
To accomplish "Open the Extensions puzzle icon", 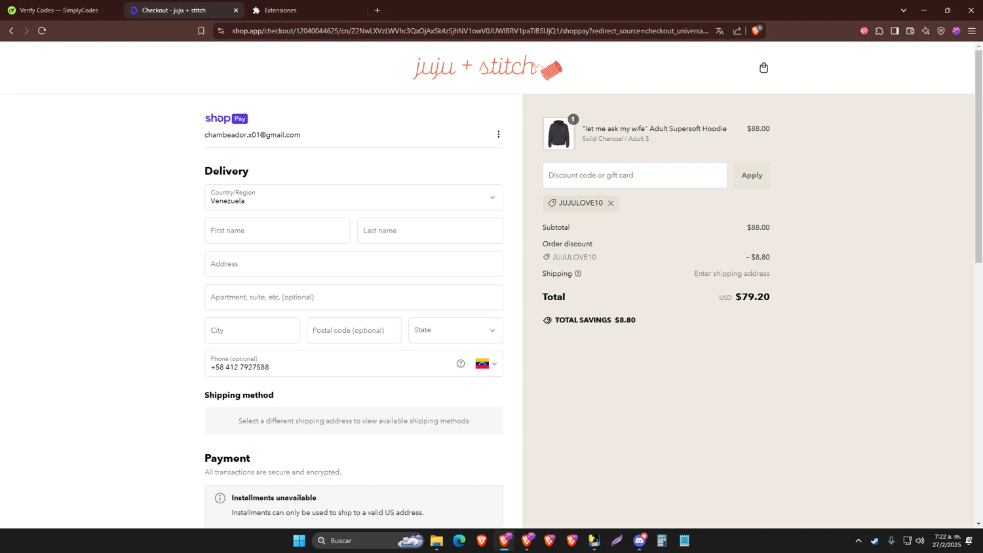I will [x=879, y=31].
